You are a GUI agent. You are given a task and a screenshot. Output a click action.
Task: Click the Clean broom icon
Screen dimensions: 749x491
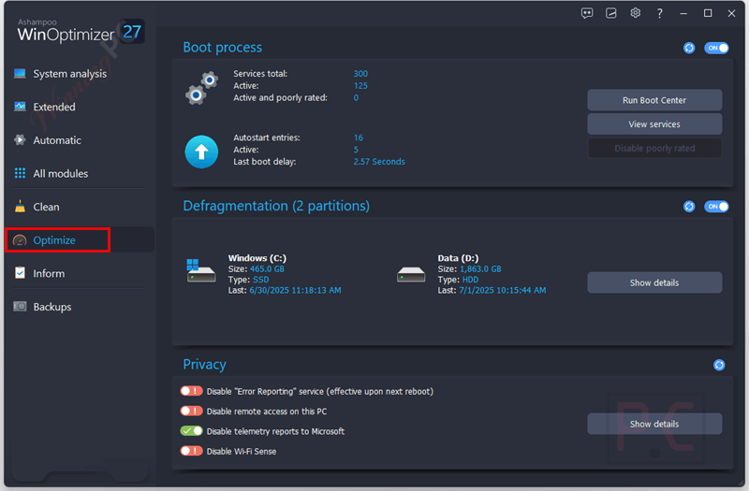20,206
